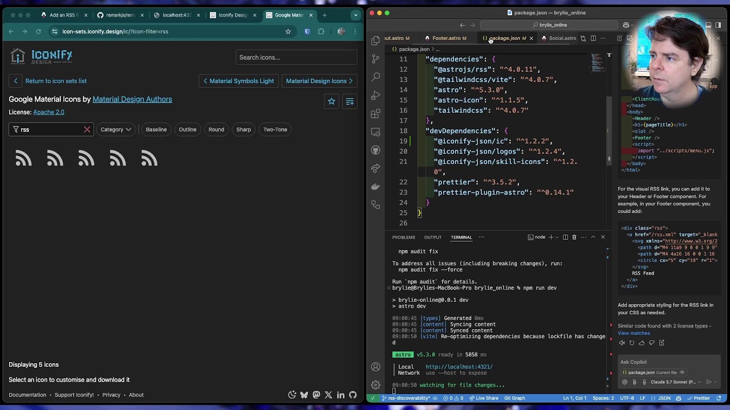Bookmark the Google Material Icons set with star

pos(331,101)
